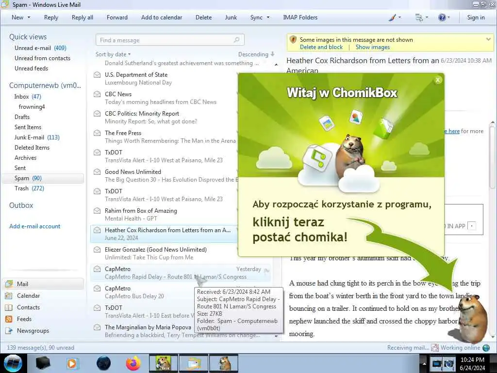Click the envelope icon of Good News Unlimited
The image size is (497, 373).
point(97,172)
